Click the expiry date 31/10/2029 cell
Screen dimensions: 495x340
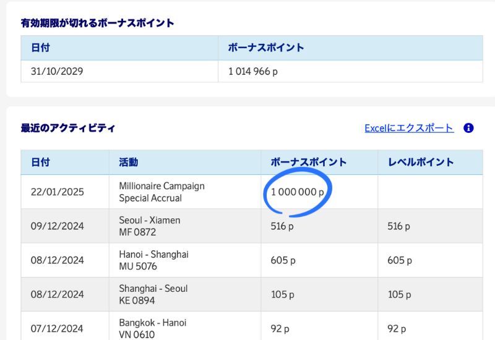click(x=57, y=71)
